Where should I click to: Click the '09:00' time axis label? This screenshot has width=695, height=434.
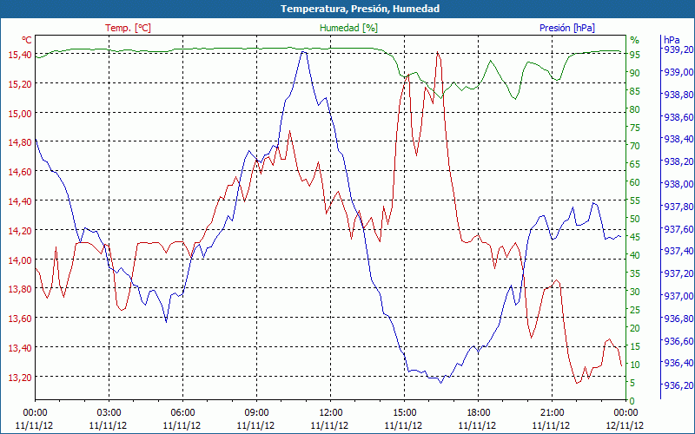click(256, 413)
